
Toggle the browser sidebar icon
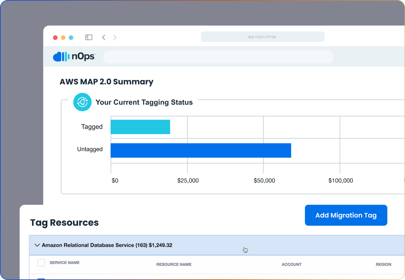point(89,37)
